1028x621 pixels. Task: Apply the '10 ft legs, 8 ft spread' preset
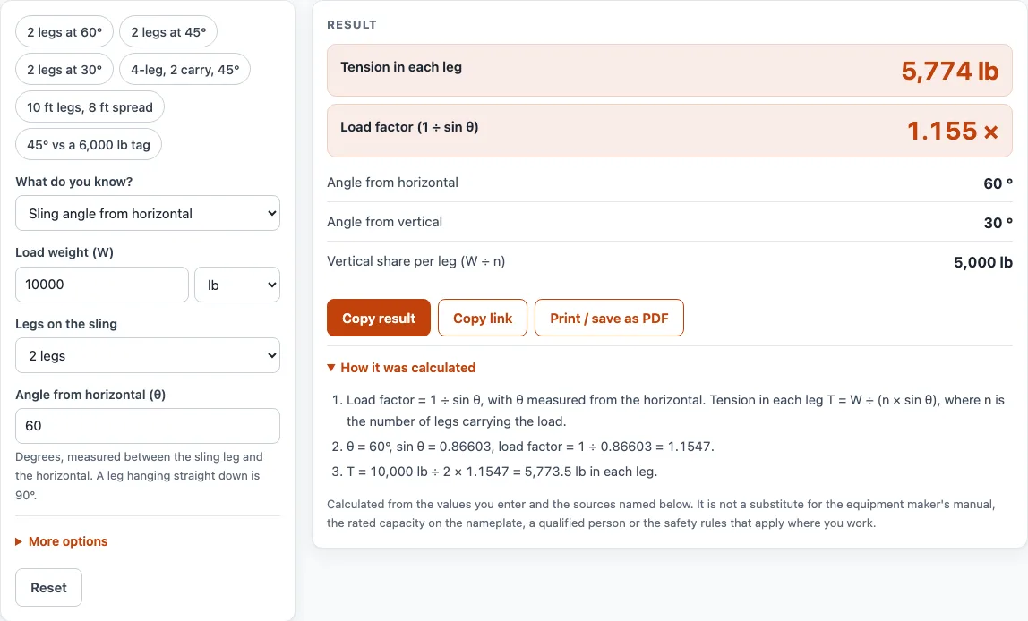click(90, 107)
